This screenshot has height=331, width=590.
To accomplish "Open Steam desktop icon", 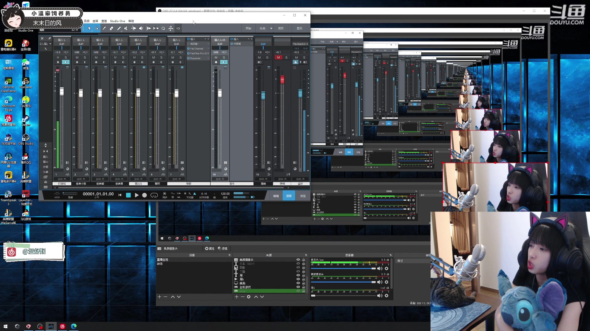I will tap(26, 120).
